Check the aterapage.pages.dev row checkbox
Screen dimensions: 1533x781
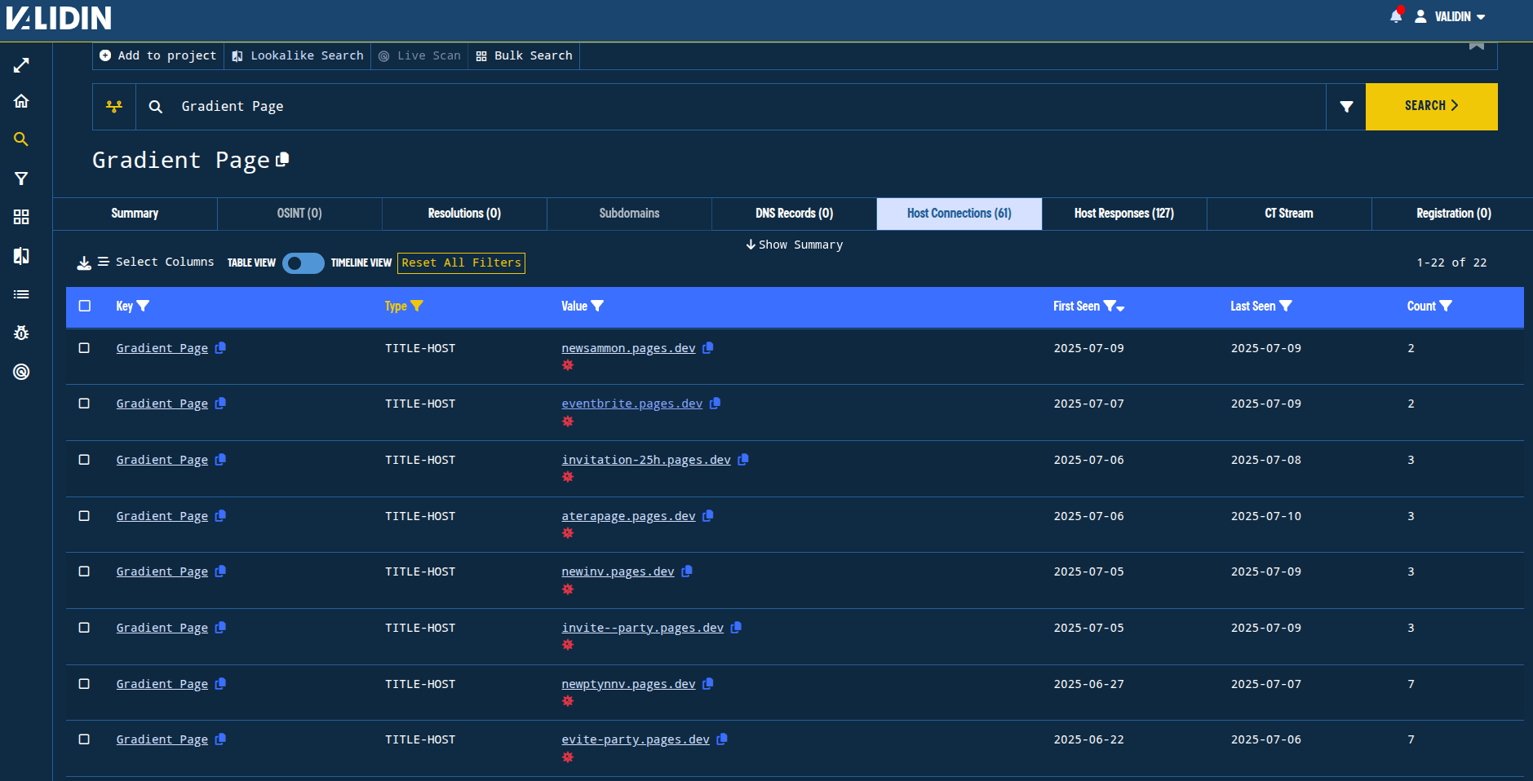(84, 516)
